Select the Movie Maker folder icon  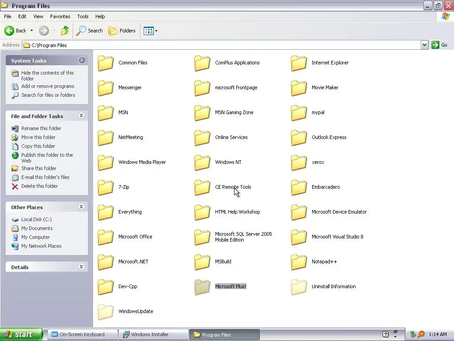click(299, 88)
